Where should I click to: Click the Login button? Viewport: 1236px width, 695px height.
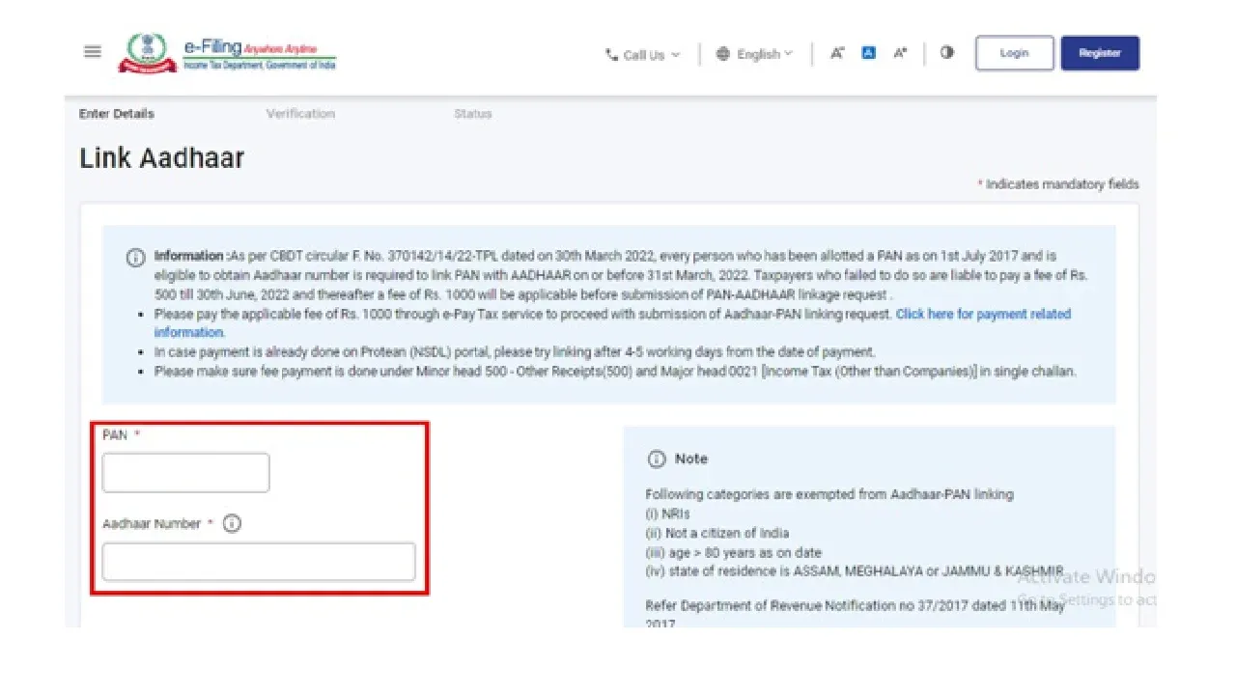[x=1014, y=53]
